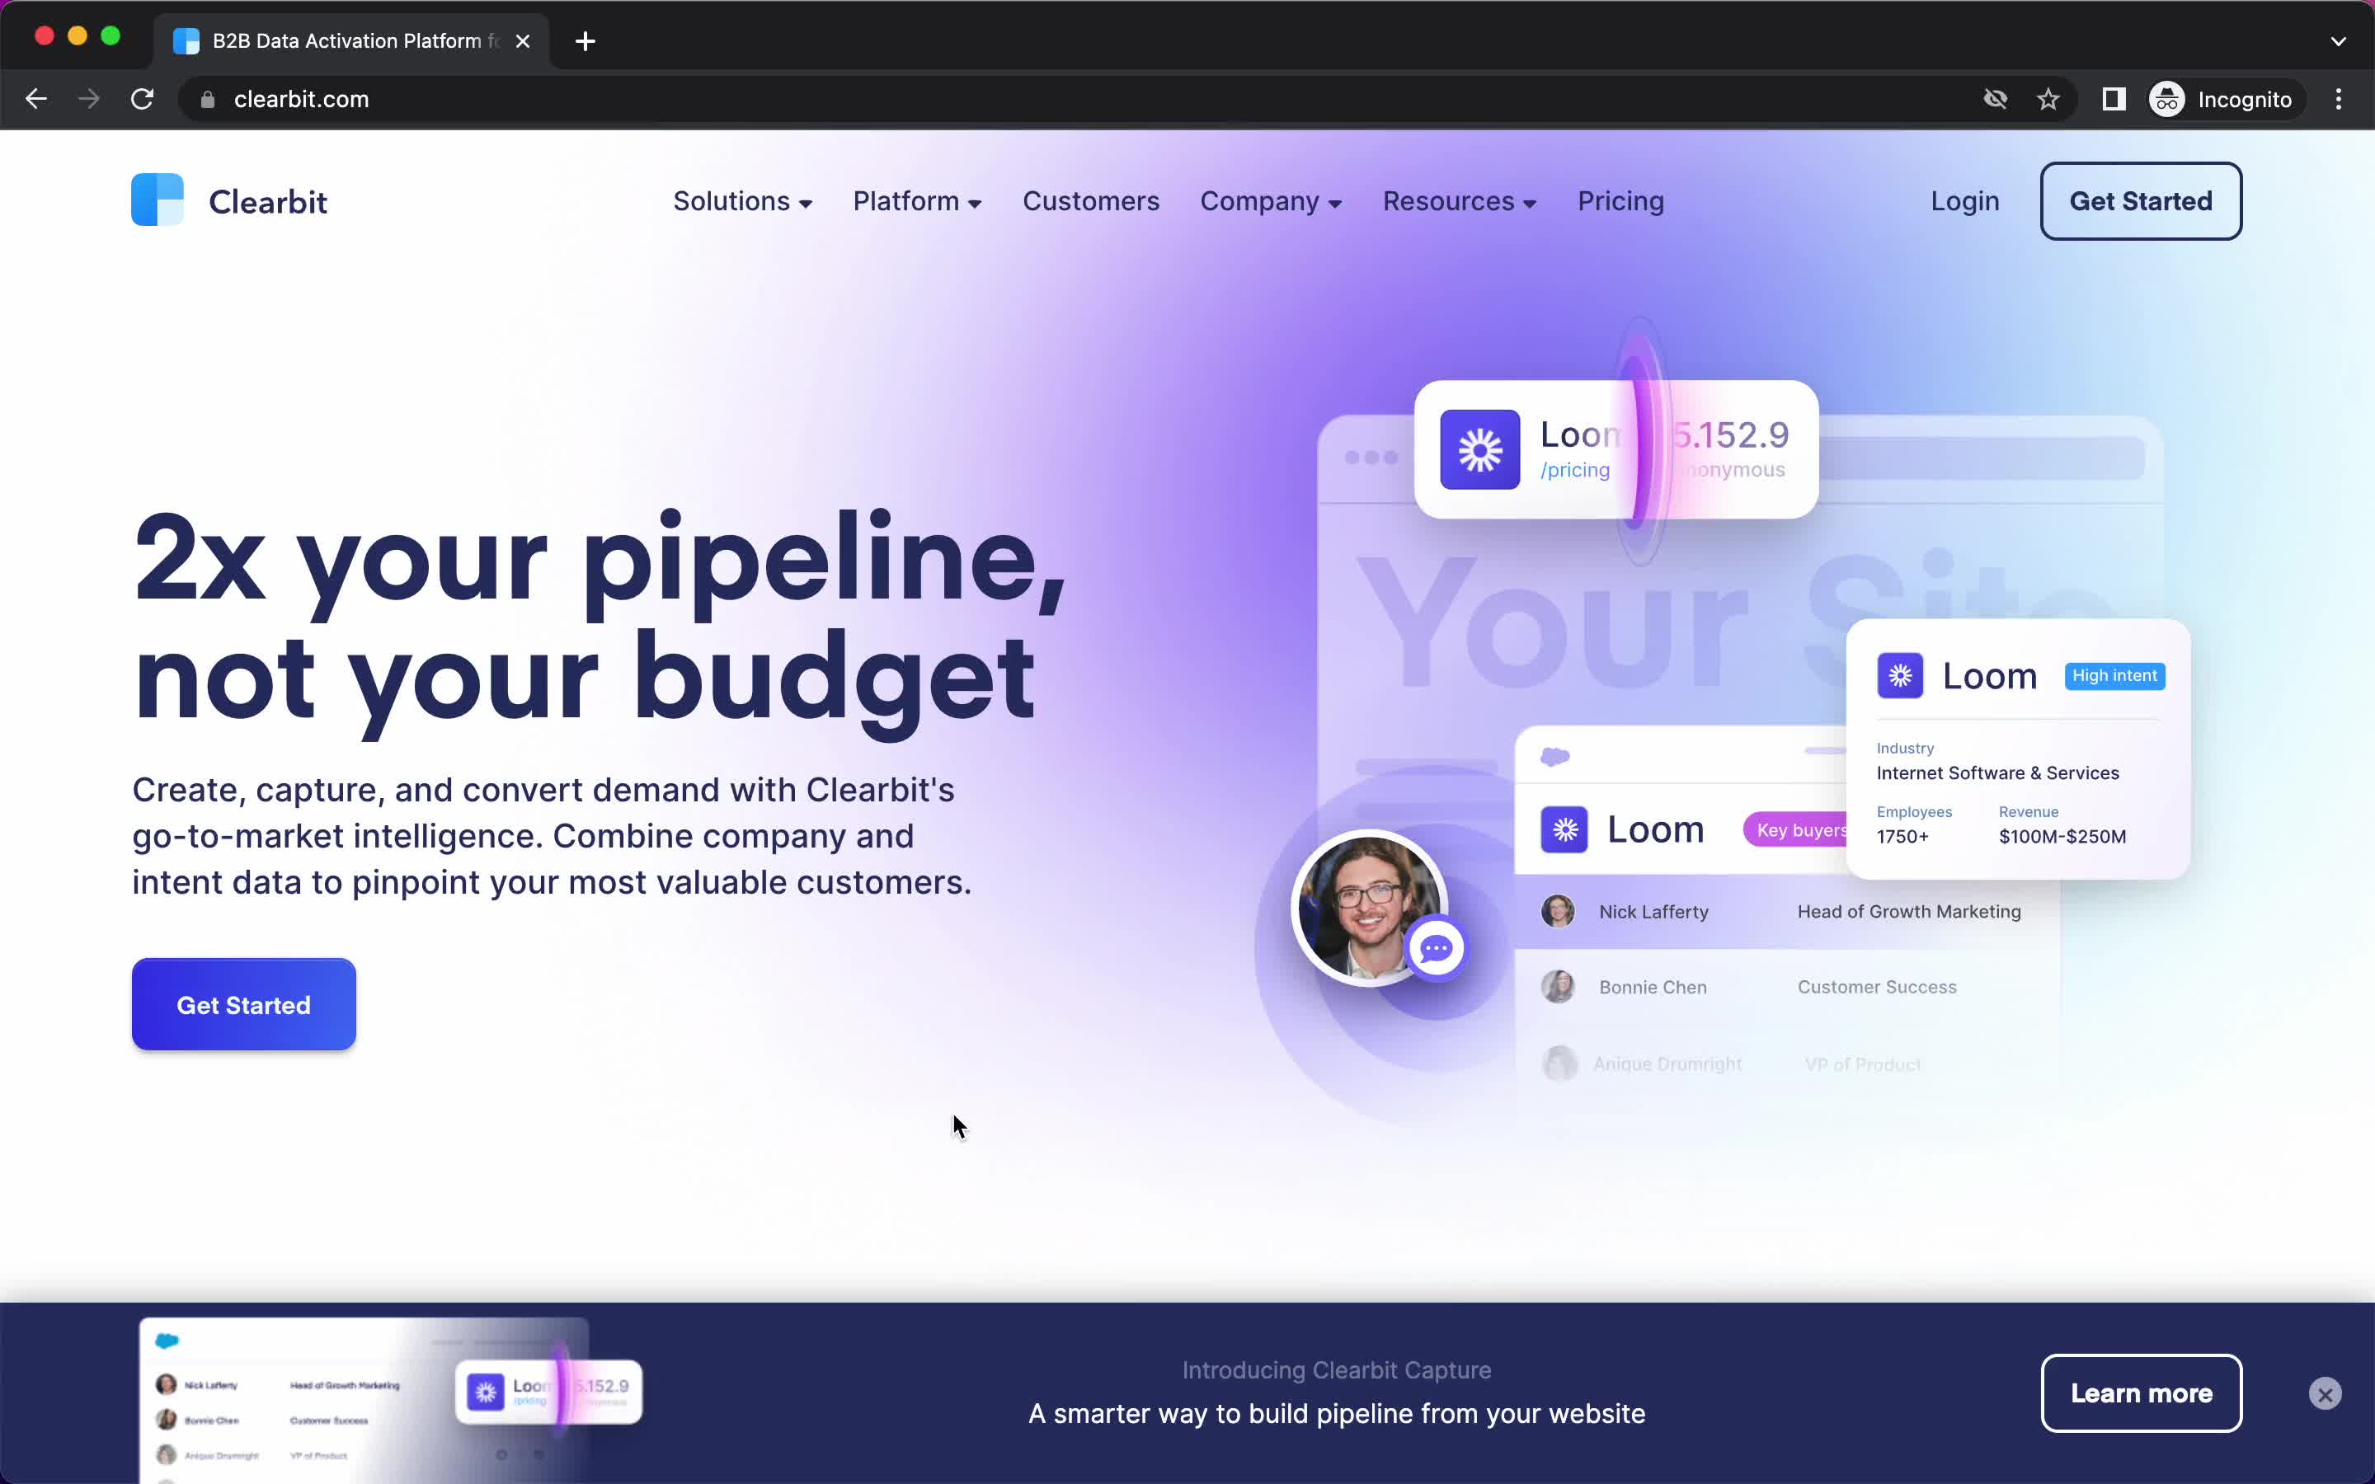Click the incognito mode icon in toolbar
This screenshot has width=2375, height=1484.
pos(2166,97)
